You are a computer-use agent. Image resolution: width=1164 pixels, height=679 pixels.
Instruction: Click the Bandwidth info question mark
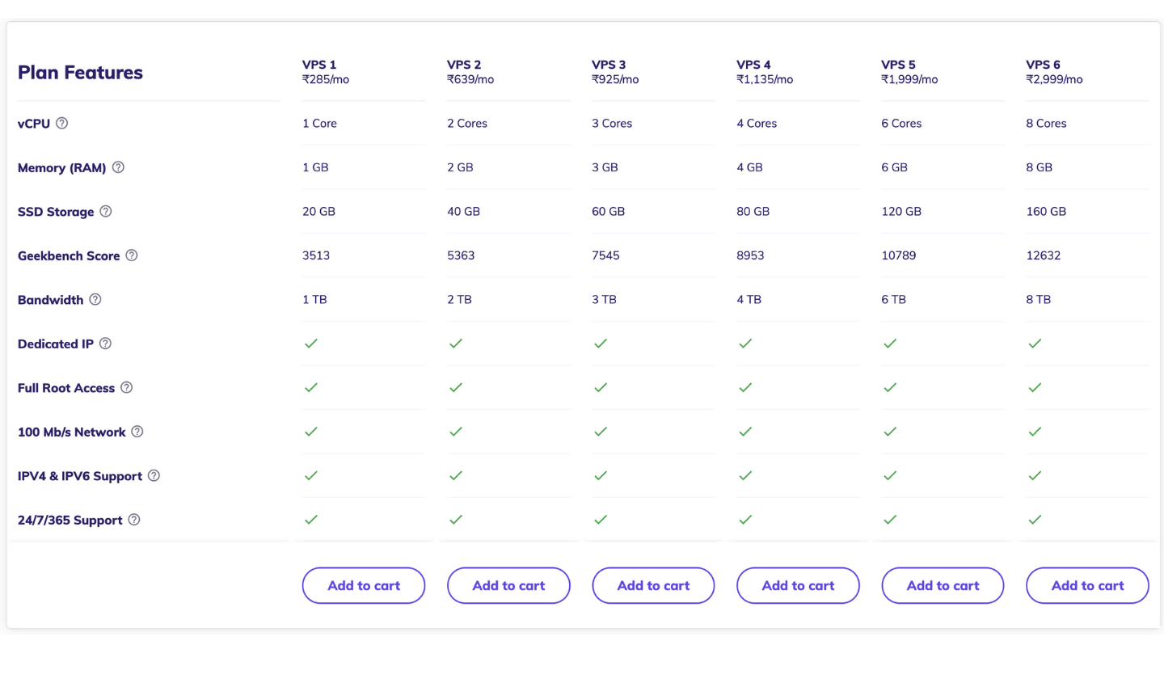95,299
